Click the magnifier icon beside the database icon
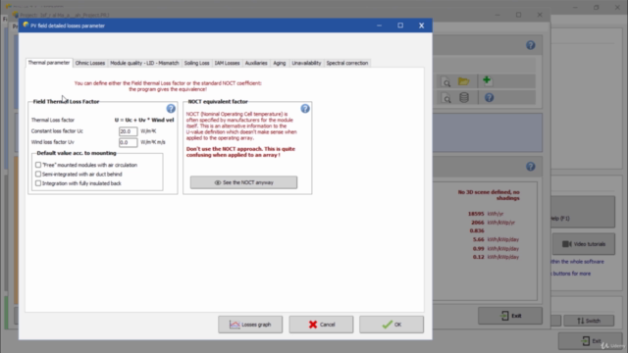Viewport: 628px width, 353px height. pyautogui.click(x=445, y=98)
